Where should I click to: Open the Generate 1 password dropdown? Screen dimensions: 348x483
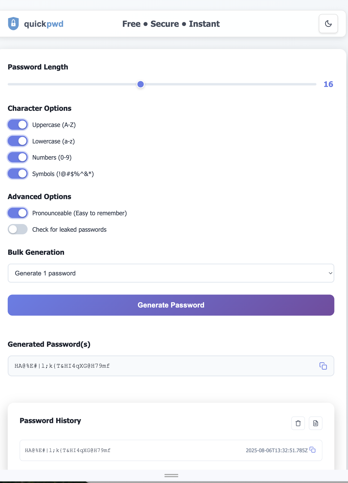[171, 273]
